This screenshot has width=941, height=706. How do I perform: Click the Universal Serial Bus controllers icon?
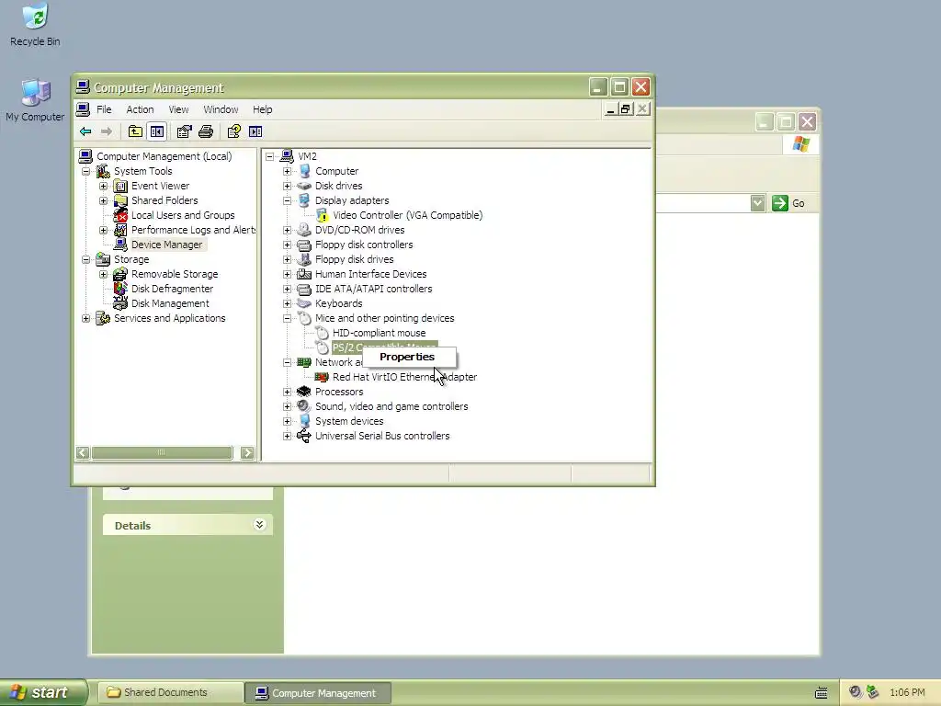coord(304,436)
